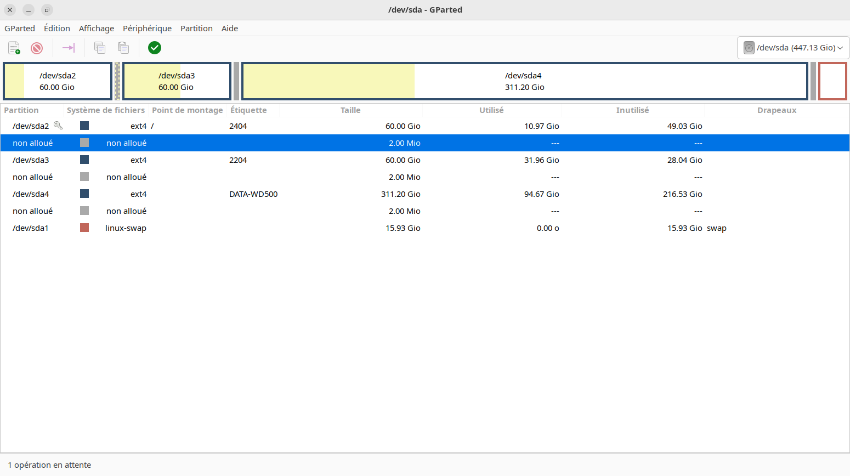Select the /dev/sda1 linux-swap row

[425, 228]
